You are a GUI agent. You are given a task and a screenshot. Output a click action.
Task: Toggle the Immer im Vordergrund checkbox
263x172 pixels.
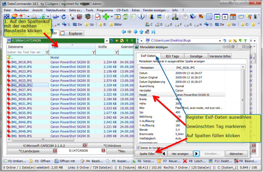point(138,148)
